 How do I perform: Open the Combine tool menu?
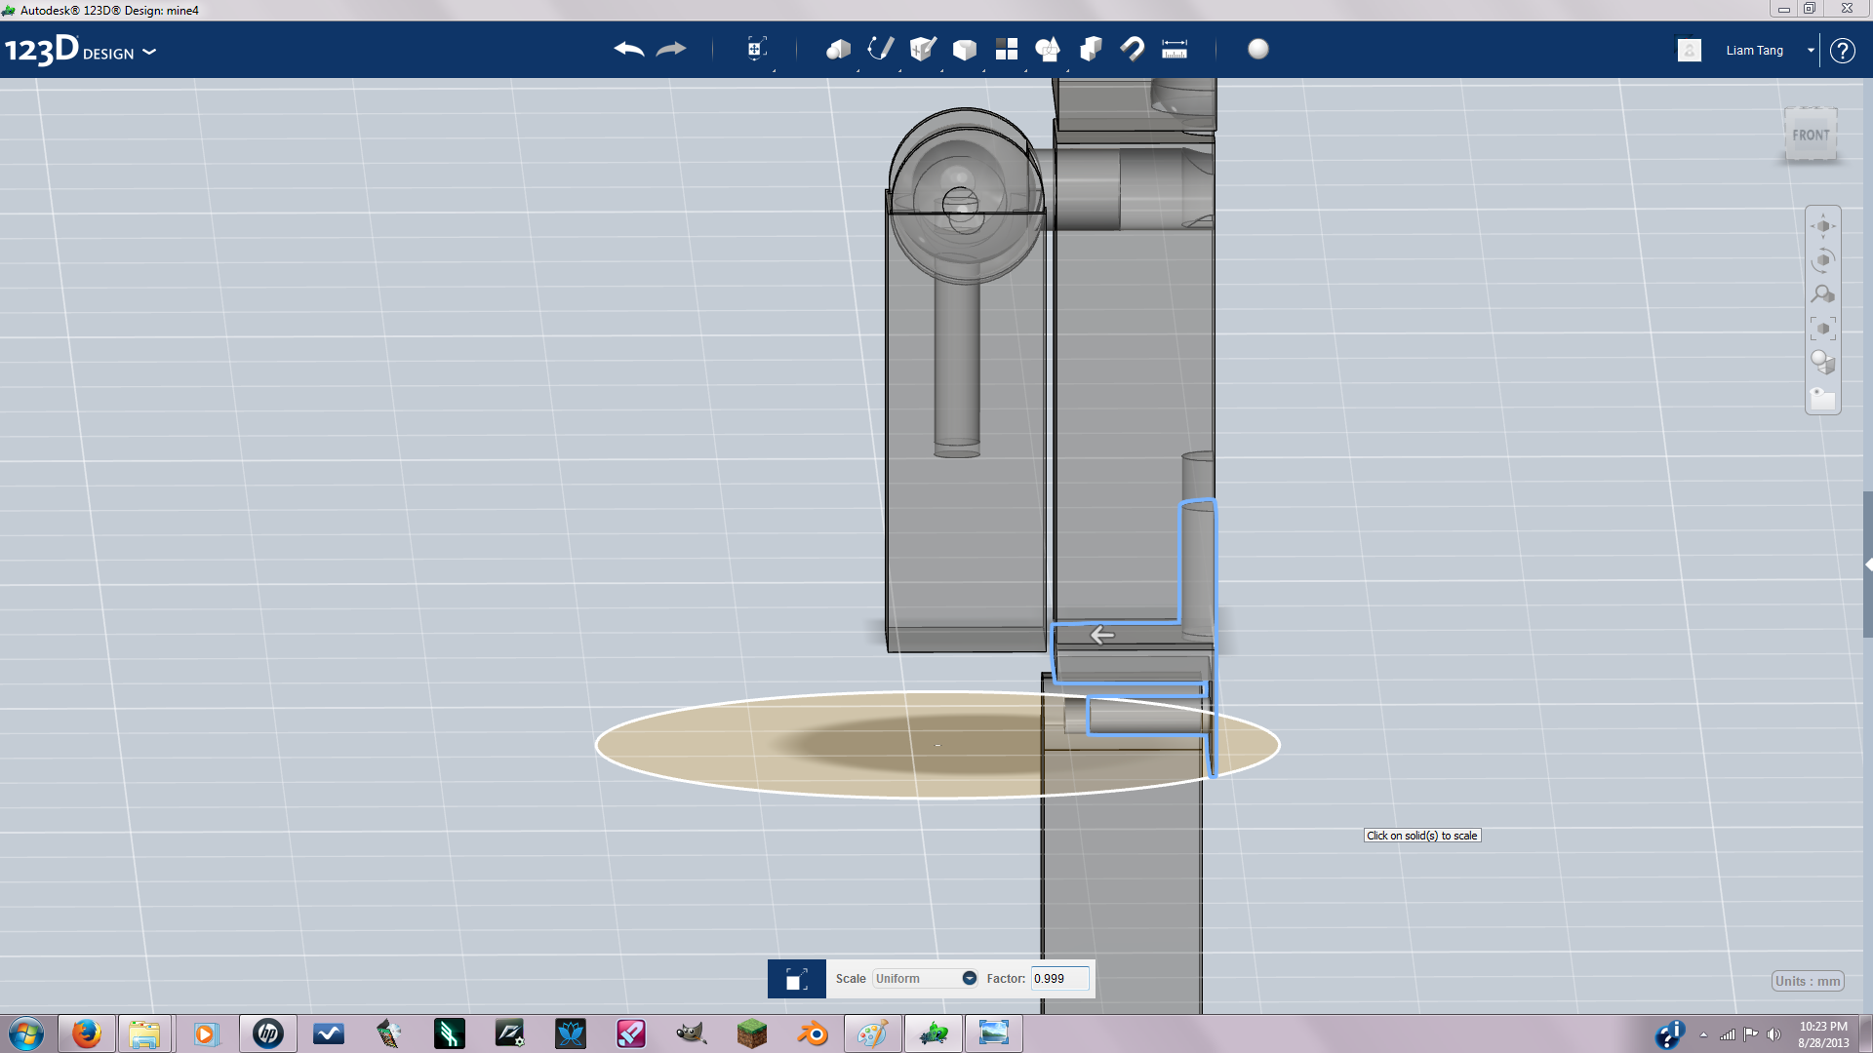click(x=1091, y=49)
